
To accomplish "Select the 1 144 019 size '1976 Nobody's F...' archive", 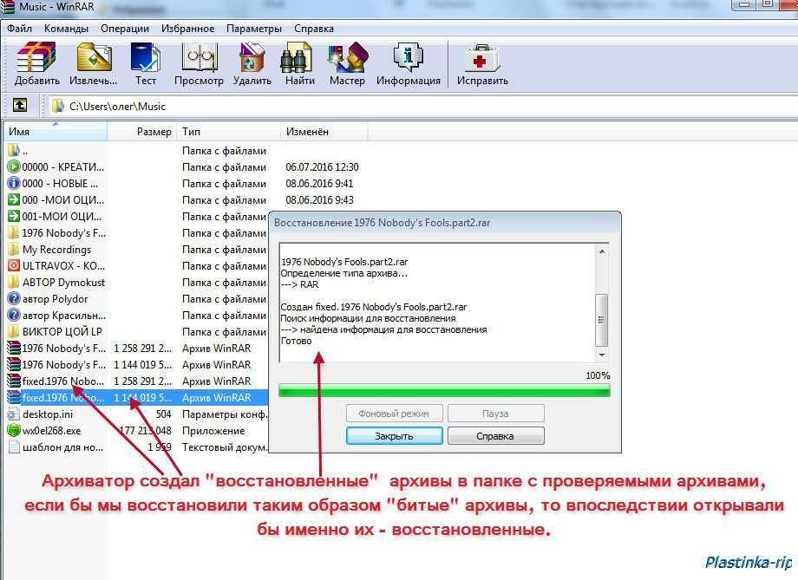I will [136, 365].
